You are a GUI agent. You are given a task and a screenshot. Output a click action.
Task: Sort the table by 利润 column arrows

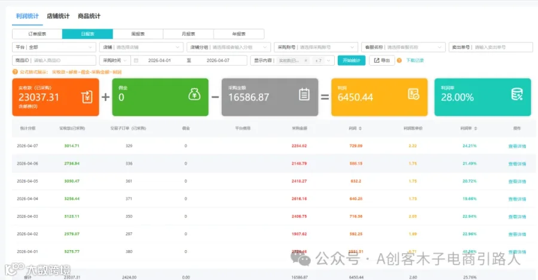[x=360, y=128]
